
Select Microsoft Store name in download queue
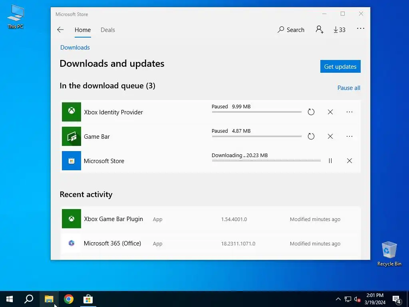pos(104,161)
